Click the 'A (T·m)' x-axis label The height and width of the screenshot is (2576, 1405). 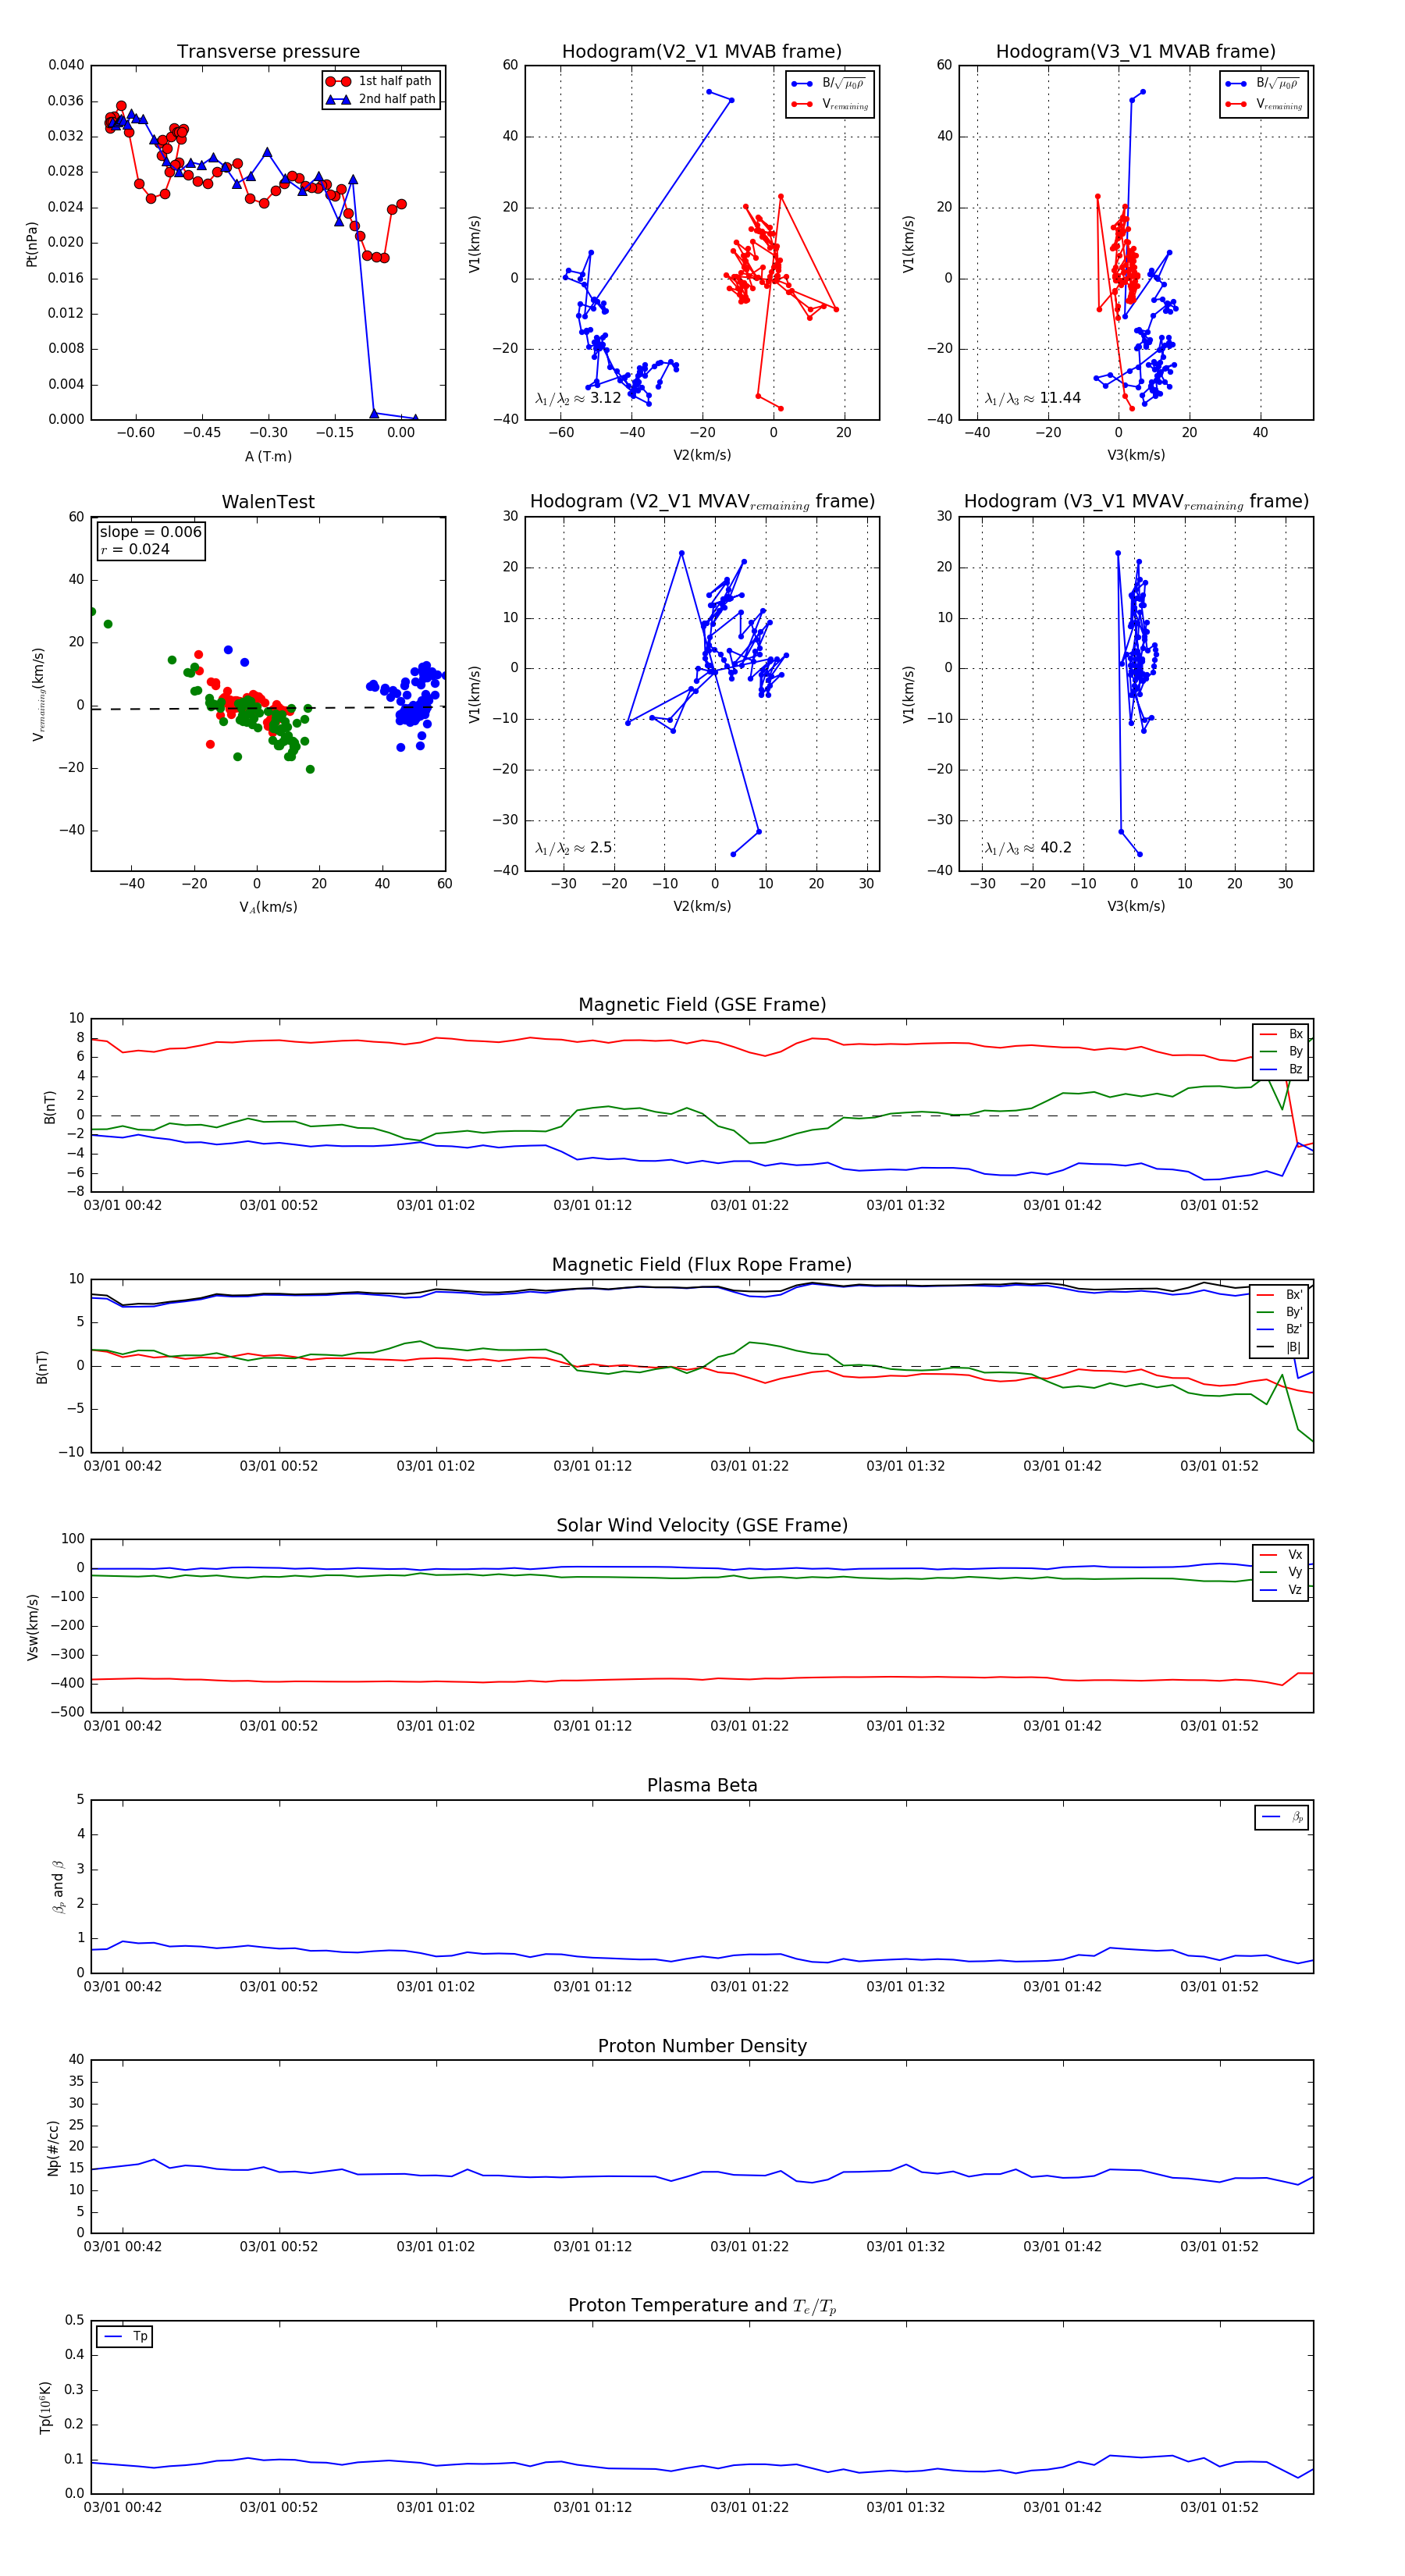(268, 457)
